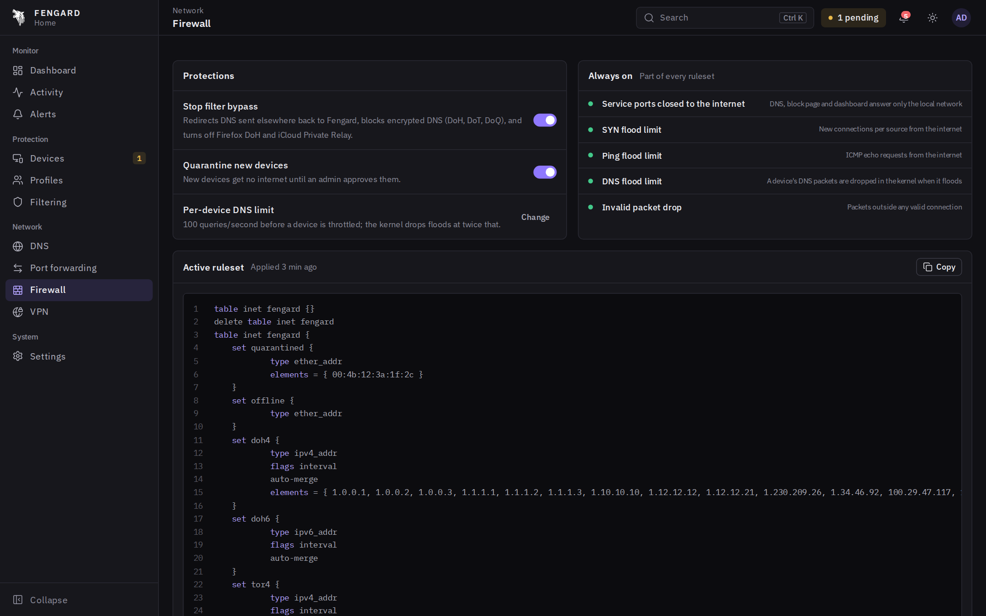Change the Per-device DNS limit

[535, 217]
